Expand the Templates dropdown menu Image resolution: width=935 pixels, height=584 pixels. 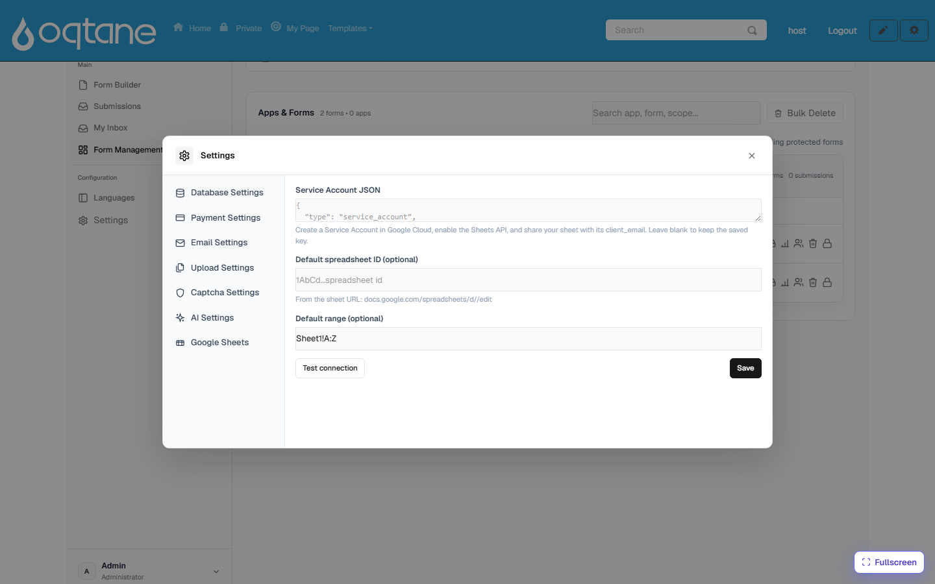coord(350,29)
